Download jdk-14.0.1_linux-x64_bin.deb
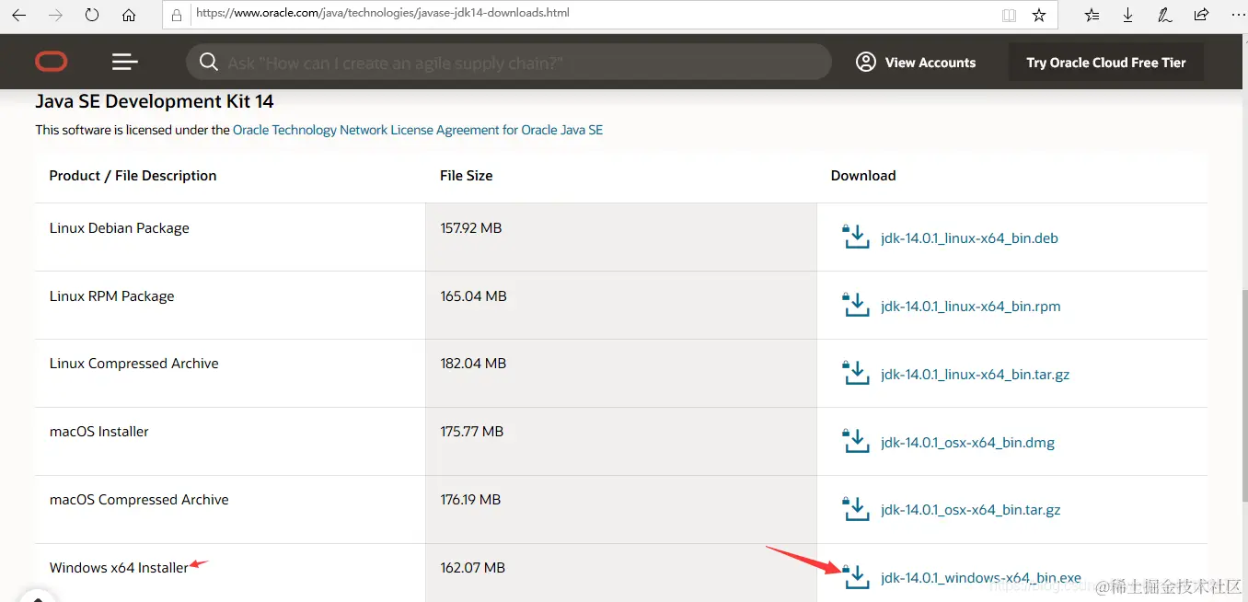The image size is (1248, 602). 969,238
